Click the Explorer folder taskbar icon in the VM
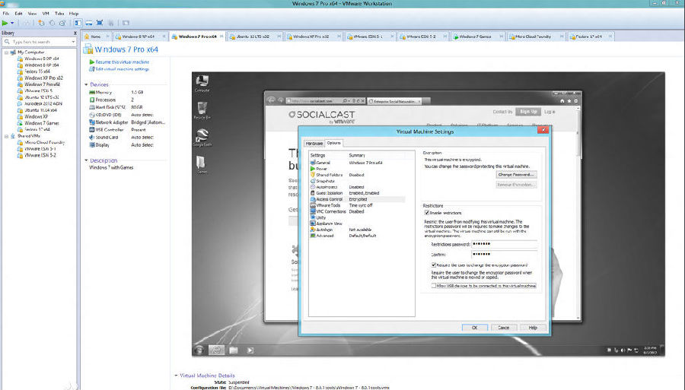Image resolution: width=685 pixels, height=390 pixels. coord(234,350)
